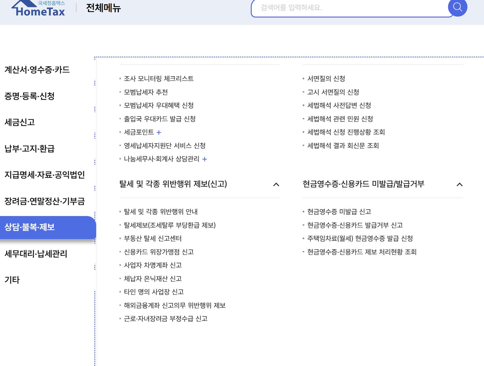
Task: Switch to 납부·고지·환급 category
Action: pyautogui.click(x=30, y=149)
